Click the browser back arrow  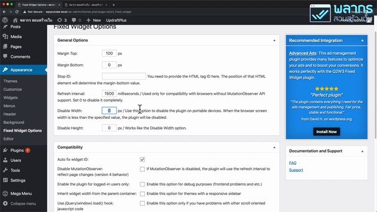click(4, 12)
